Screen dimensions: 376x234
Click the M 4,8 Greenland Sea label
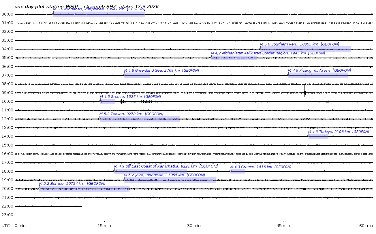(x=161, y=71)
